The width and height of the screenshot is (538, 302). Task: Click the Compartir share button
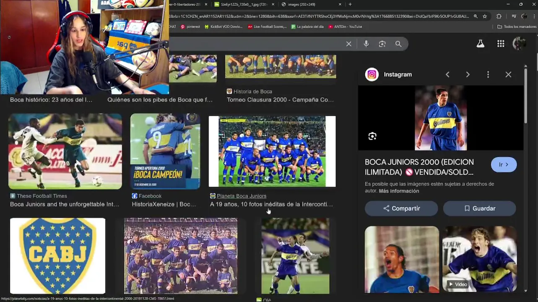click(x=401, y=208)
